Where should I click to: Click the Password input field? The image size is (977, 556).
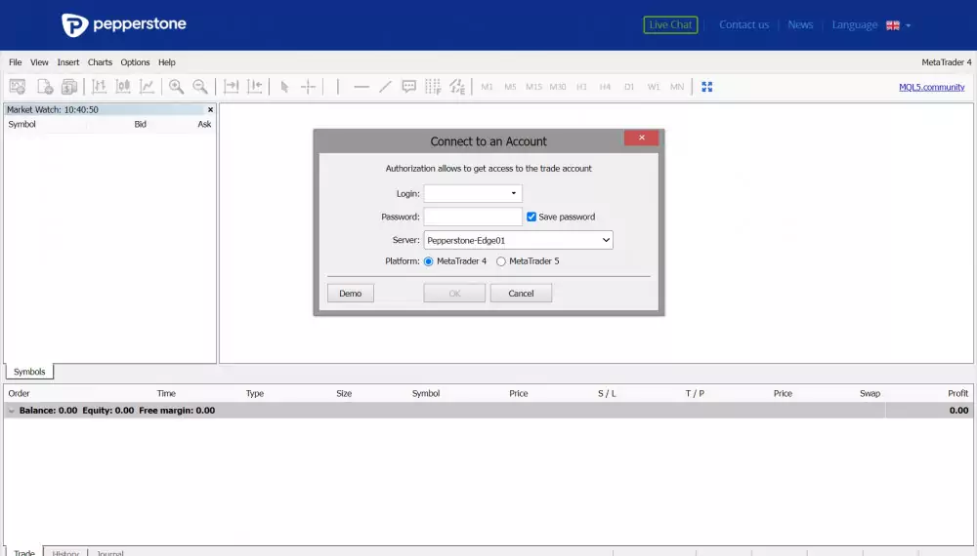point(473,217)
